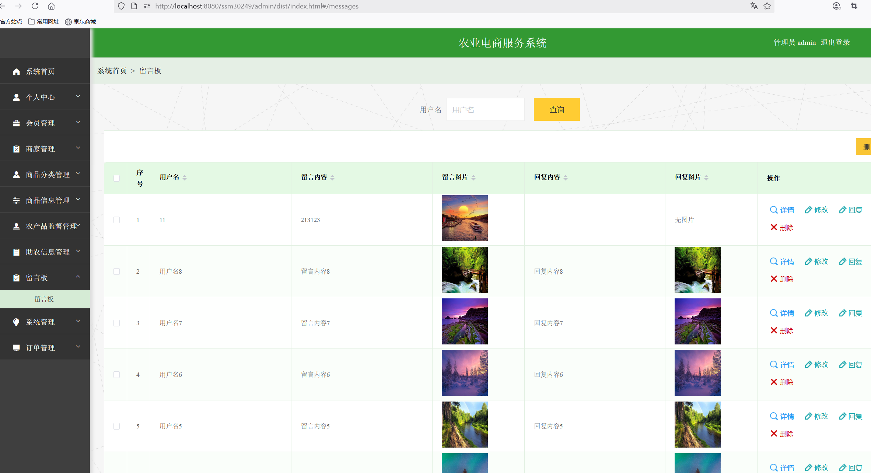
Task: Select the 系统首页 home icon in sidebar
Action: [16, 71]
